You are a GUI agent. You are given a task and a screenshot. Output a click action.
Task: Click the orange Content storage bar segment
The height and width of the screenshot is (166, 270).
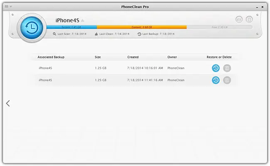click(x=142, y=27)
